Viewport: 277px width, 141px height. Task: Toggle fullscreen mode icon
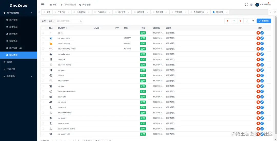pos(247,5)
